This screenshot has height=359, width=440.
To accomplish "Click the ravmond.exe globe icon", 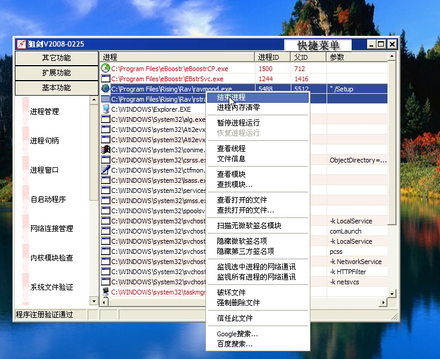I will point(106,88).
